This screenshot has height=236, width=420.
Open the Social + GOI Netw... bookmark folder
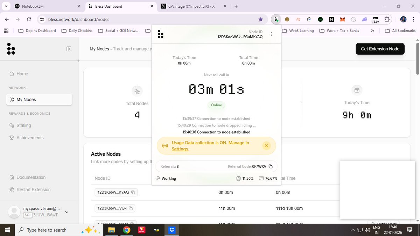(x=119, y=31)
